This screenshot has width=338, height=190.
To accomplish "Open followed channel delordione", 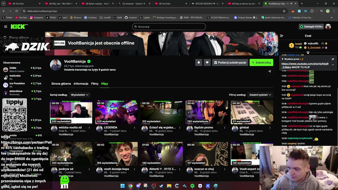I will [22, 93].
